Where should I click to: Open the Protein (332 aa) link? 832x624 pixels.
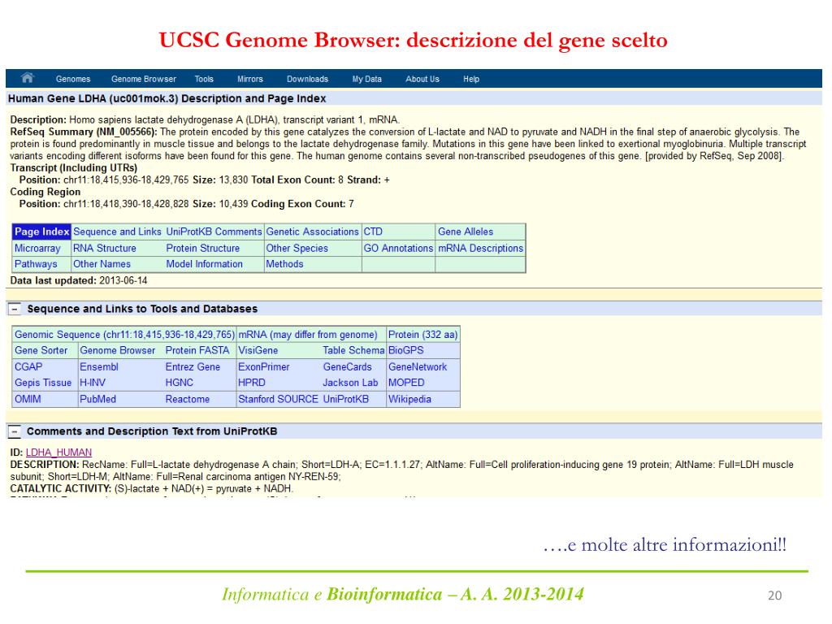[422, 335]
